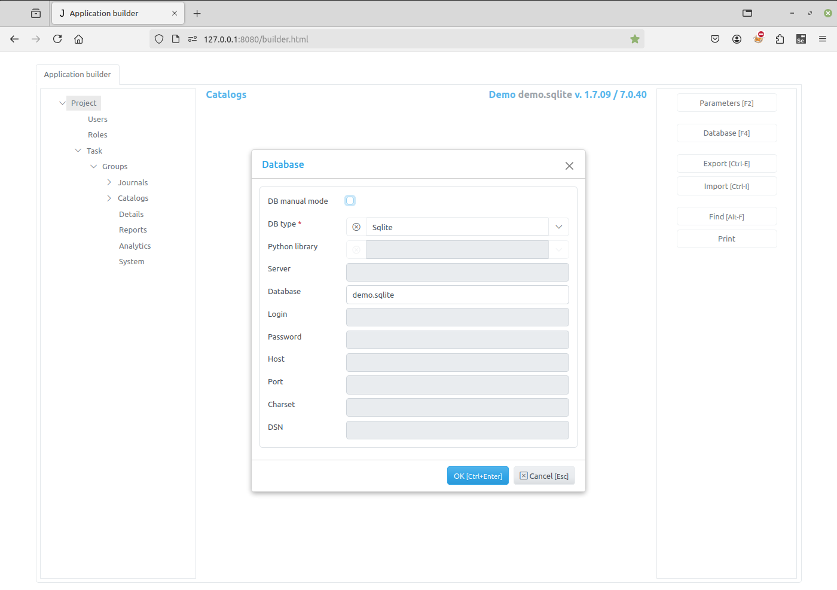
Task: Close the Database dialog with X
Action: (x=569, y=166)
